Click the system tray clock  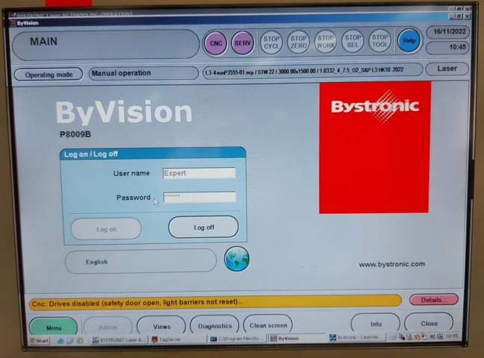click(451, 336)
